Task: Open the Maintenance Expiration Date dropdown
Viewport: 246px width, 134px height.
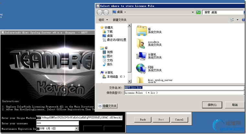Action: (x=76, y=128)
